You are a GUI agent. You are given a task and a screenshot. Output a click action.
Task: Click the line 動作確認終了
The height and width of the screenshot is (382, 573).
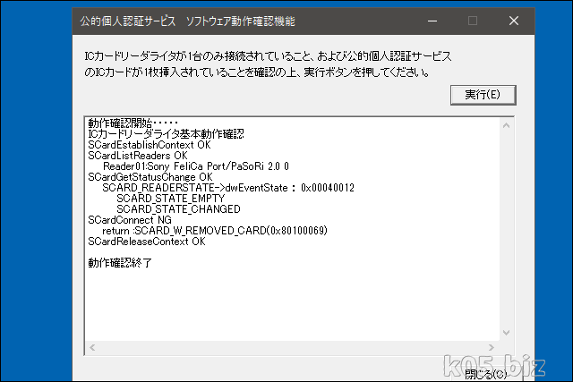pos(120,263)
